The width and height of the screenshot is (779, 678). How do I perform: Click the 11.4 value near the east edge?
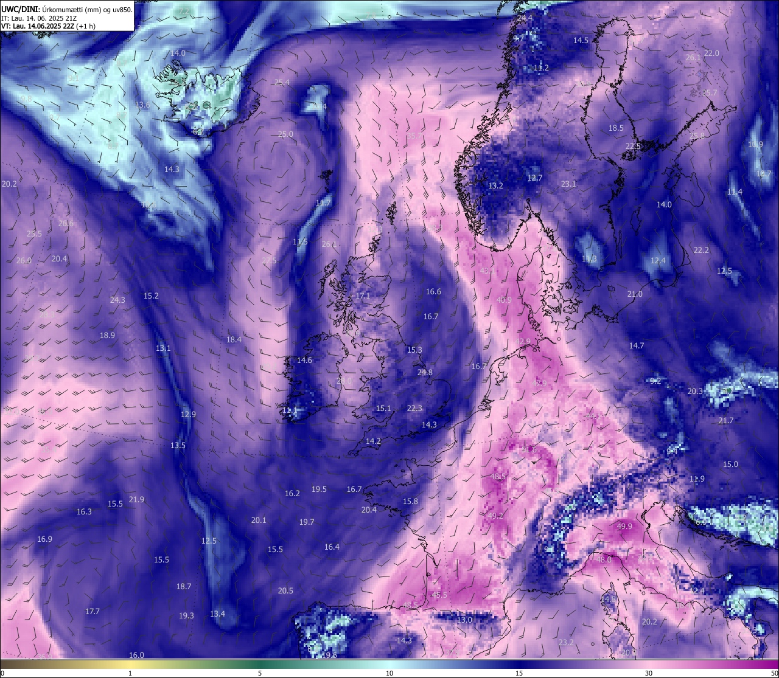pyautogui.click(x=735, y=192)
